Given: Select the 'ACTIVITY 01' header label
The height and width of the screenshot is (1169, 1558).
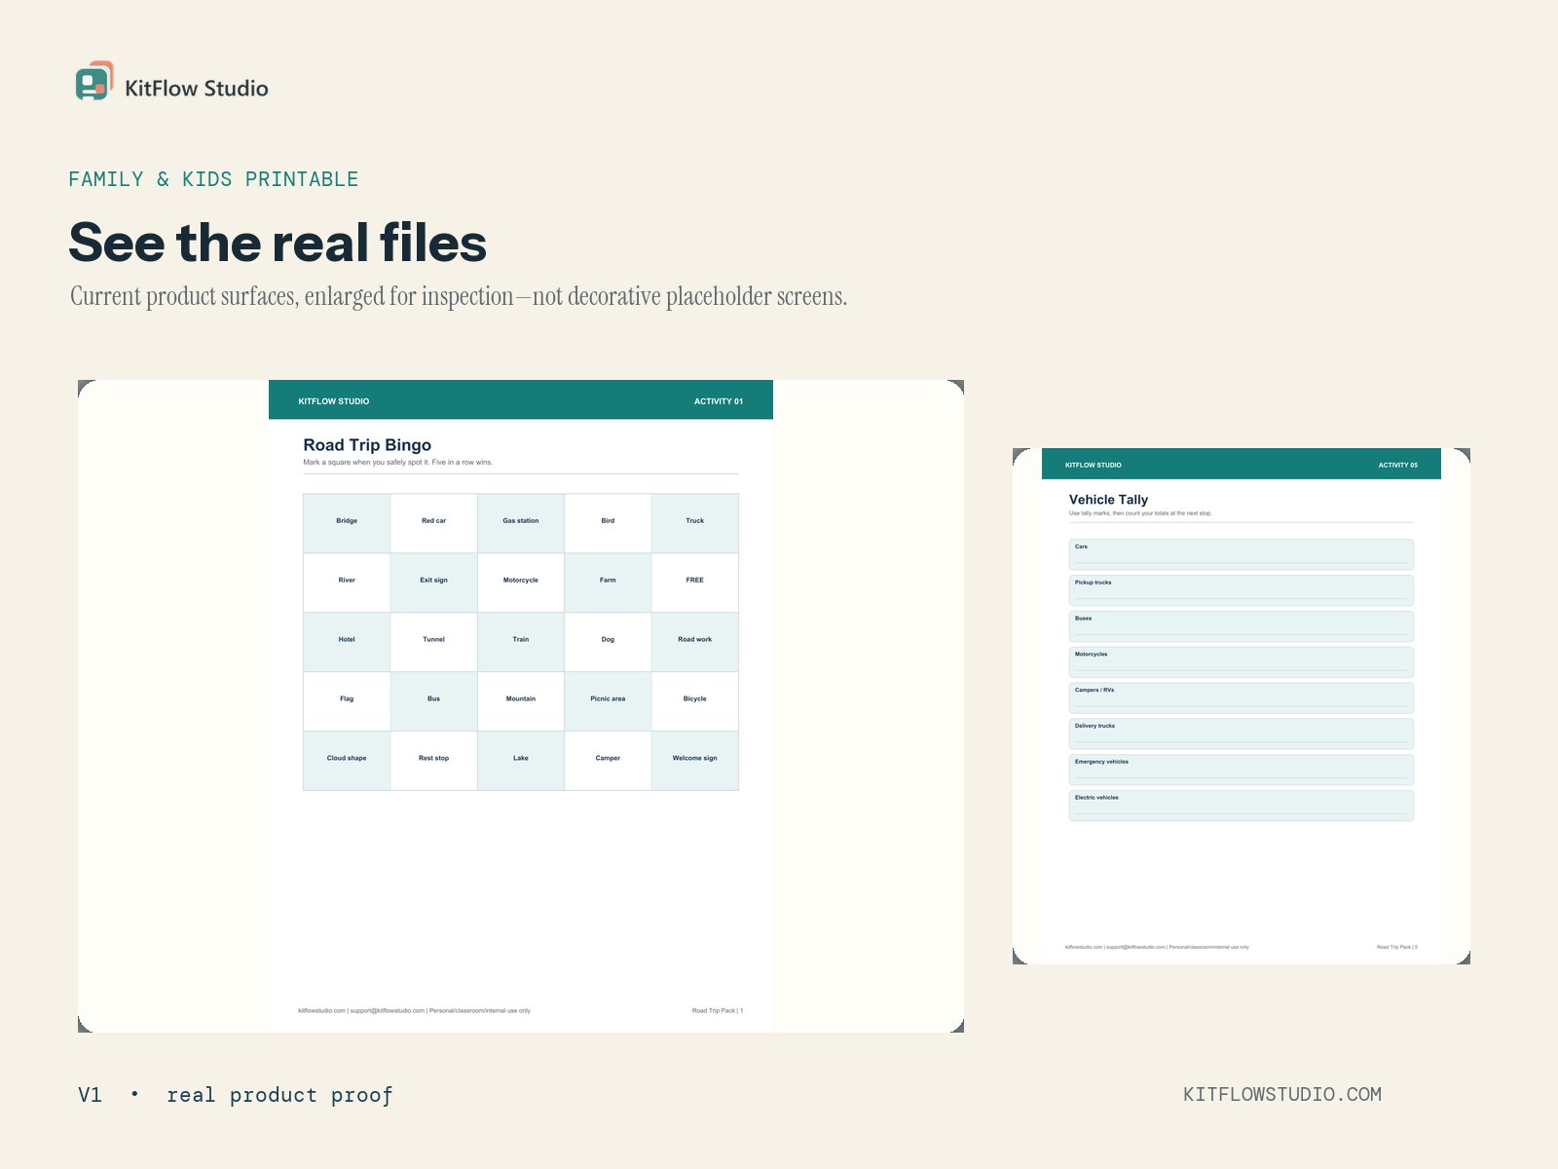Looking at the screenshot, I should [719, 401].
